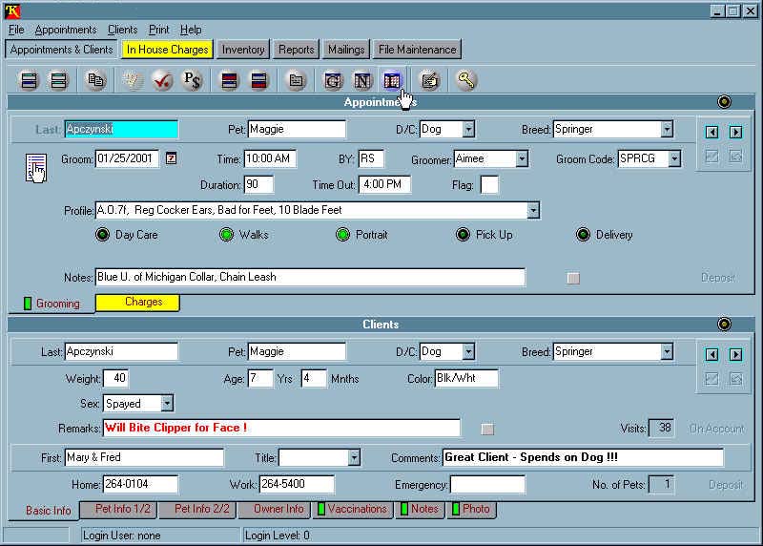Toggle the Pick Up indicator

(x=463, y=235)
